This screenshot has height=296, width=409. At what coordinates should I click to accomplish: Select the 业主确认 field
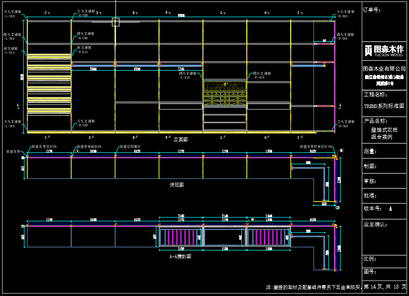(375, 224)
